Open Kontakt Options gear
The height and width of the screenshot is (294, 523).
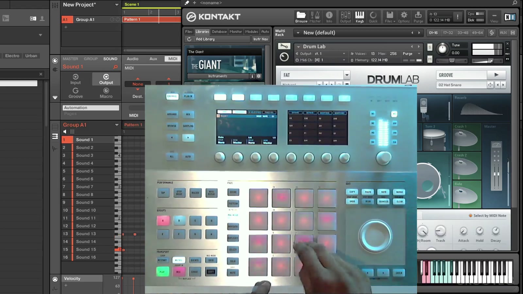point(404,17)
